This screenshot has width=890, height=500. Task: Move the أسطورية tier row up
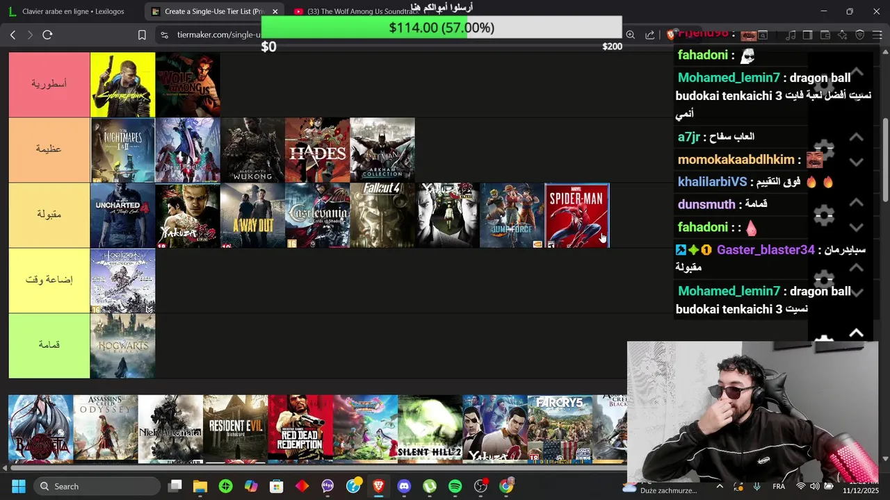(x=857, y=72)
